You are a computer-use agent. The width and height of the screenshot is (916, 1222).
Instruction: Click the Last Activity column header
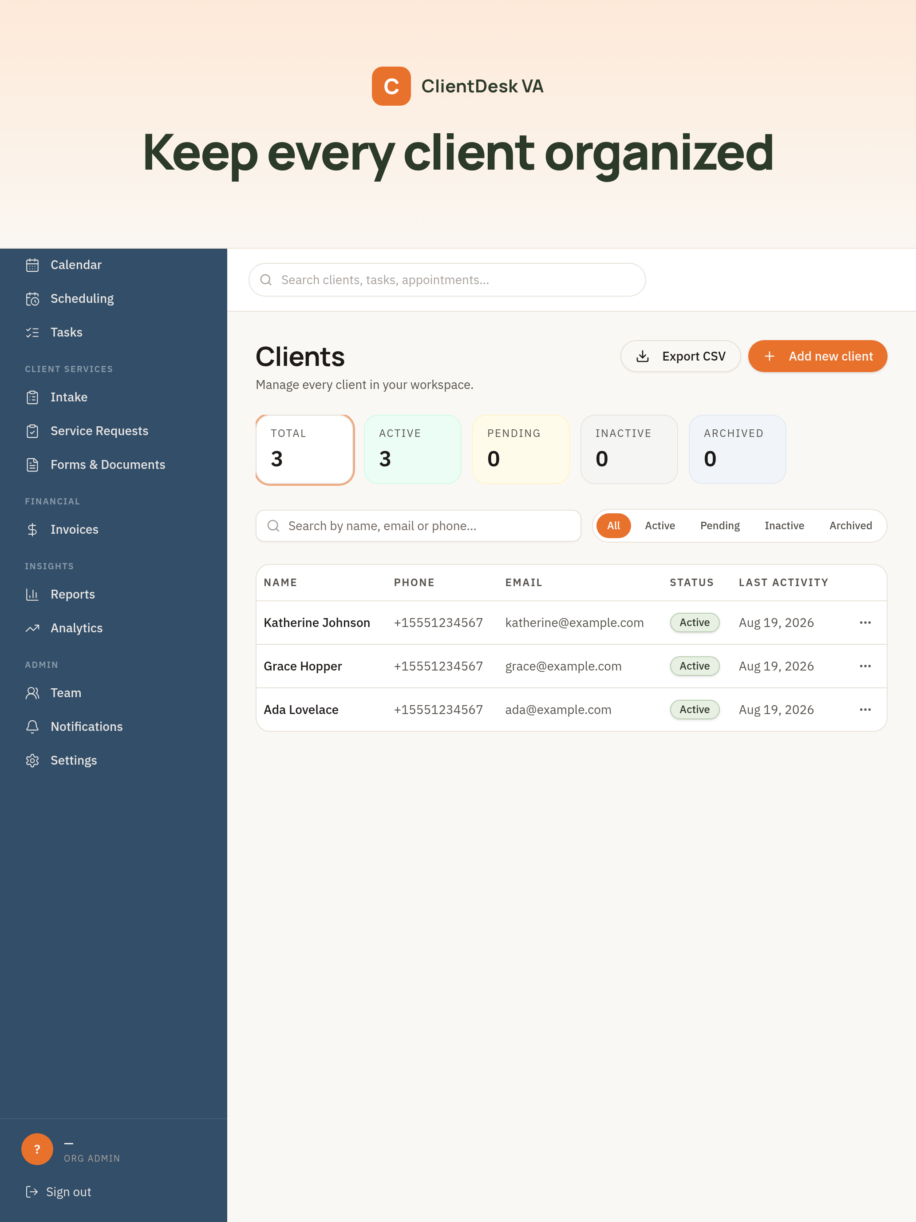[x=783, y=583]
